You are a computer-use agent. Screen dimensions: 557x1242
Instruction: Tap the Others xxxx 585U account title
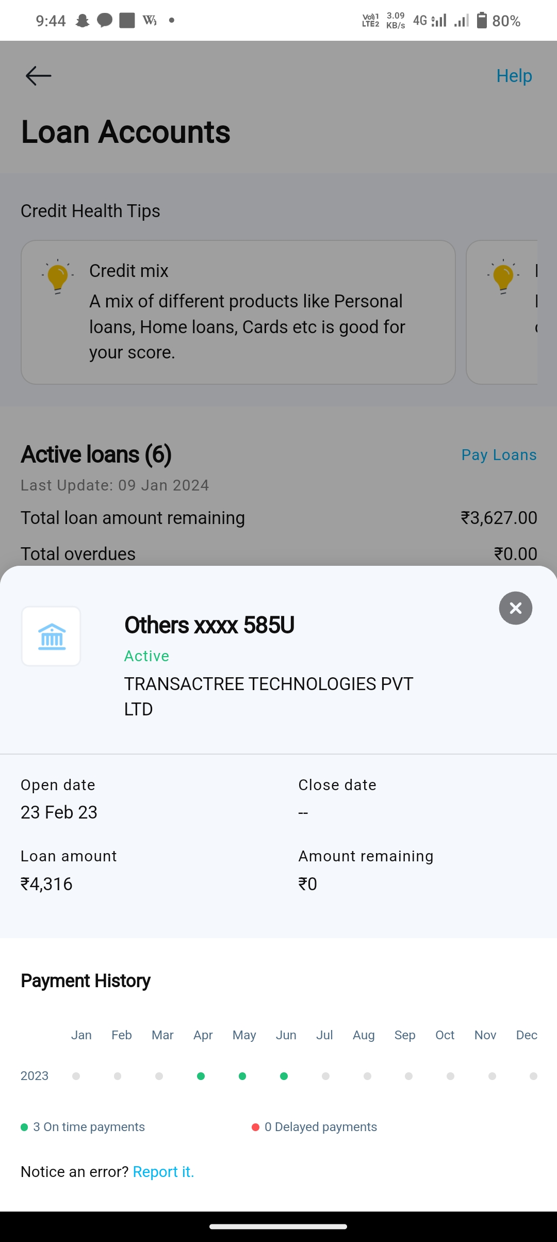point(209,625)
